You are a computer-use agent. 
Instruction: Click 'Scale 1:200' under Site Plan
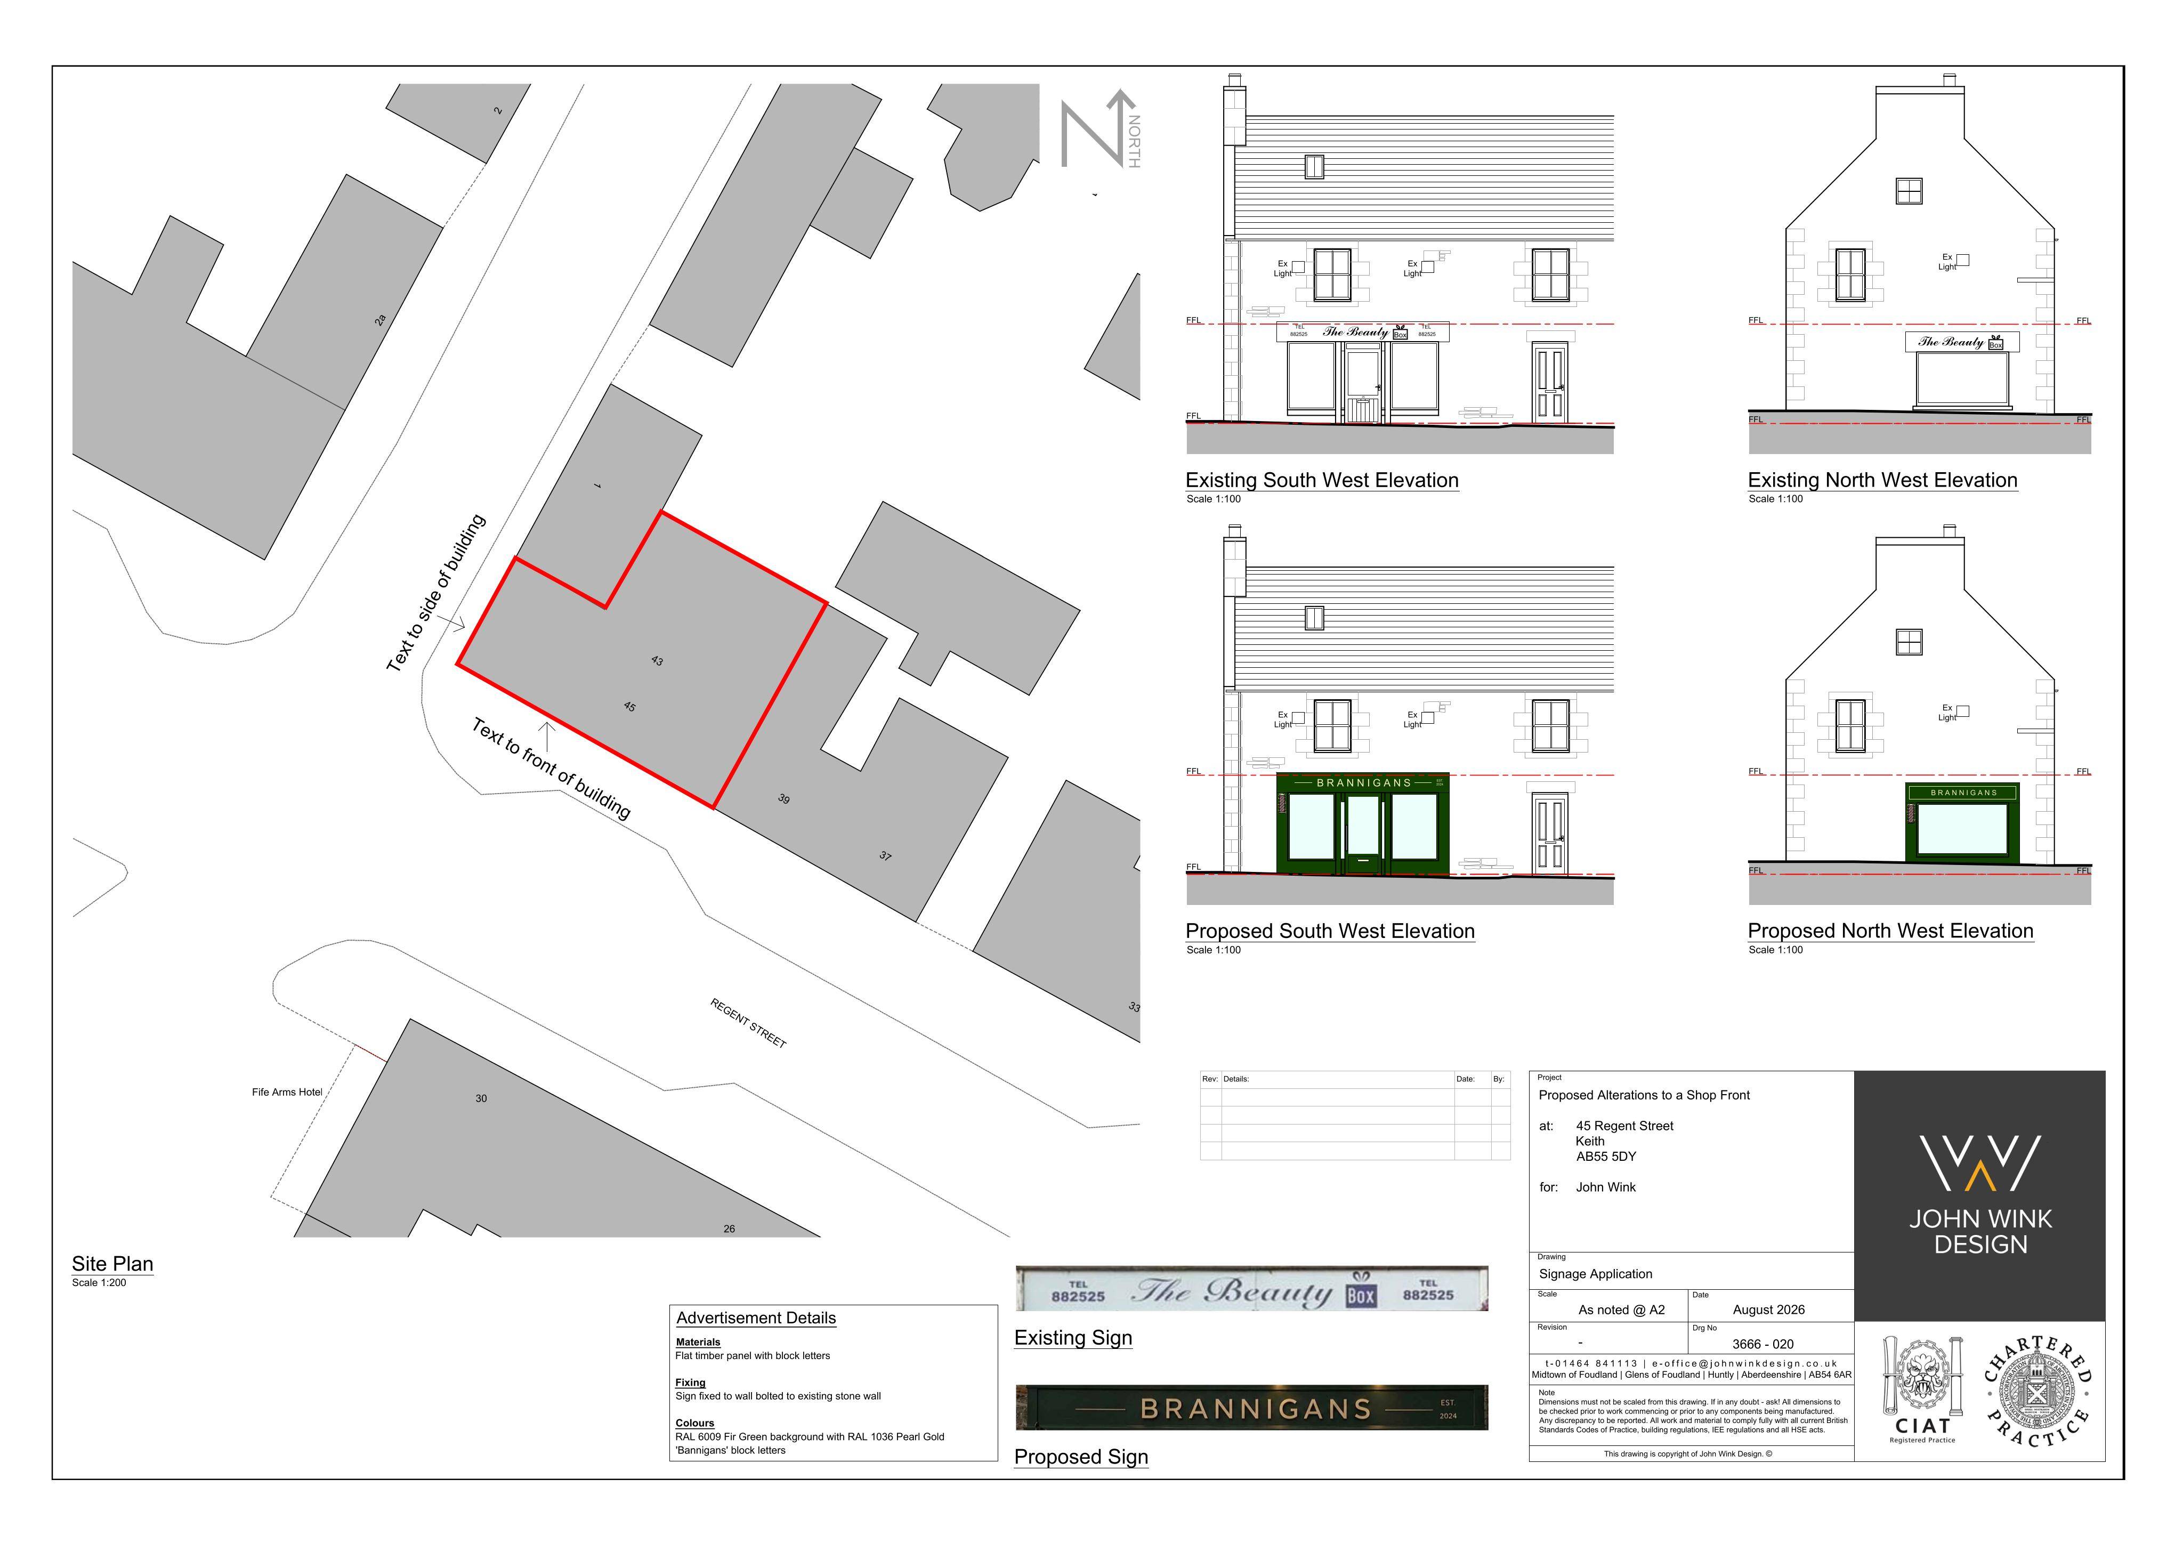point(99,1282)
